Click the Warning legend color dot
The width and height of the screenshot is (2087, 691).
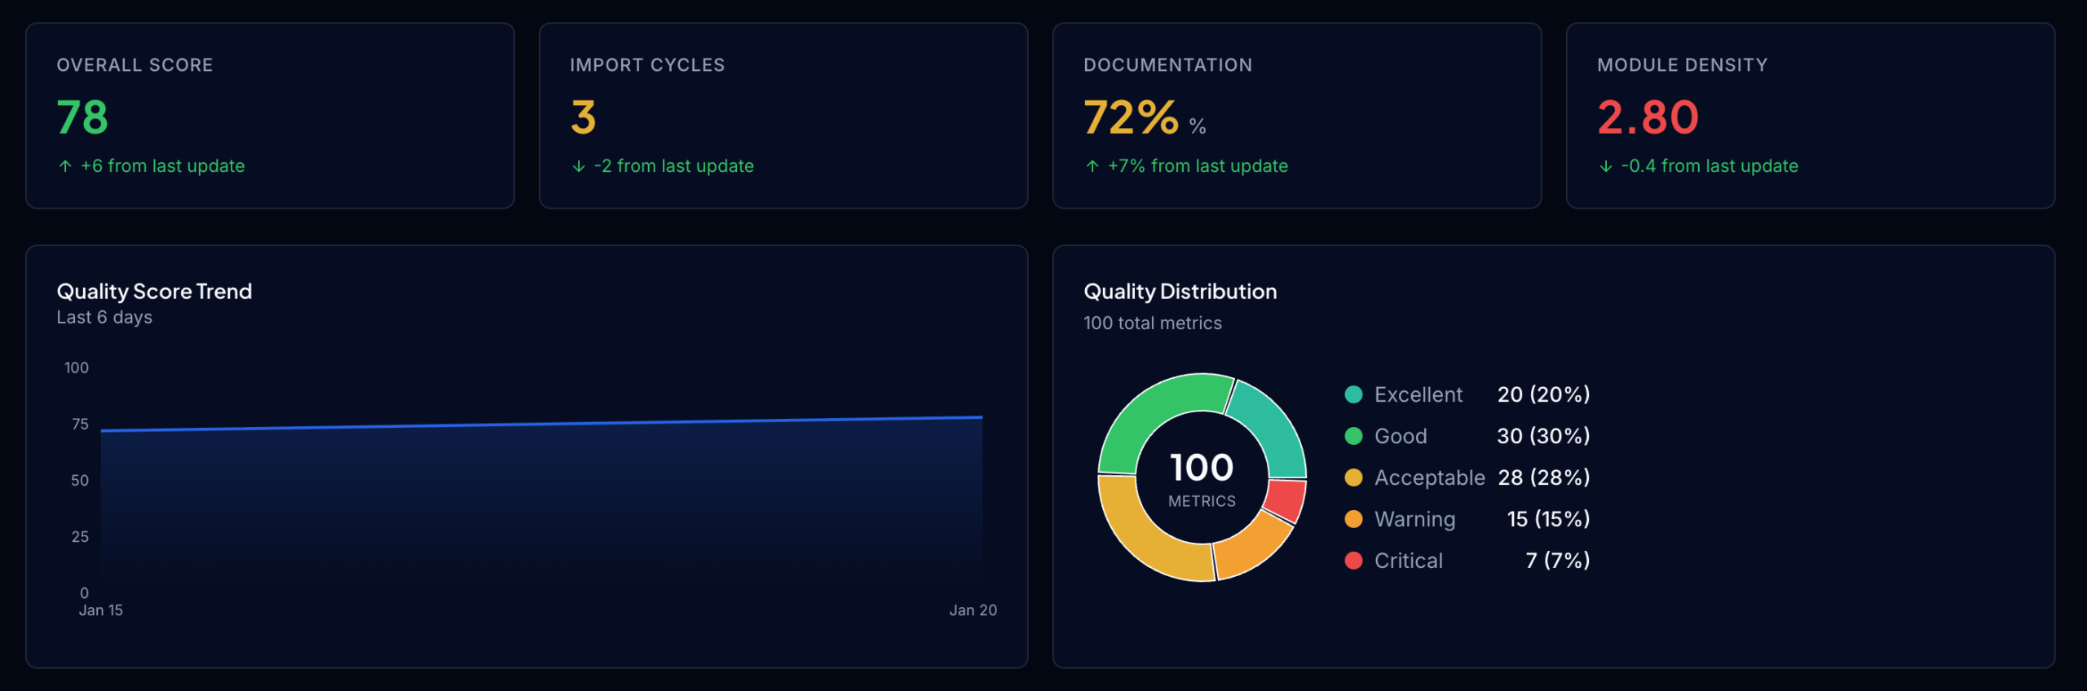tap(1353, 519)
